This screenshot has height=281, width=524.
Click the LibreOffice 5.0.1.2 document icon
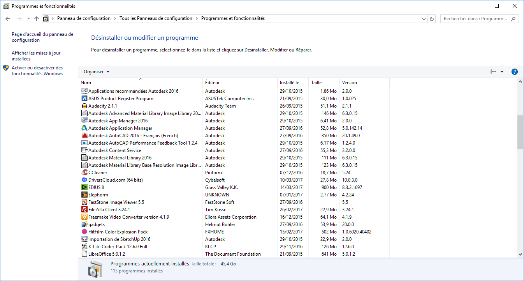pyautogui.click(x=84, y=254)
